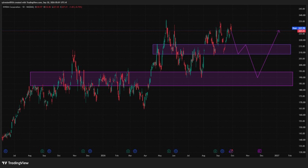Click the 175.00 price scale label

click(x=302, y=96)
